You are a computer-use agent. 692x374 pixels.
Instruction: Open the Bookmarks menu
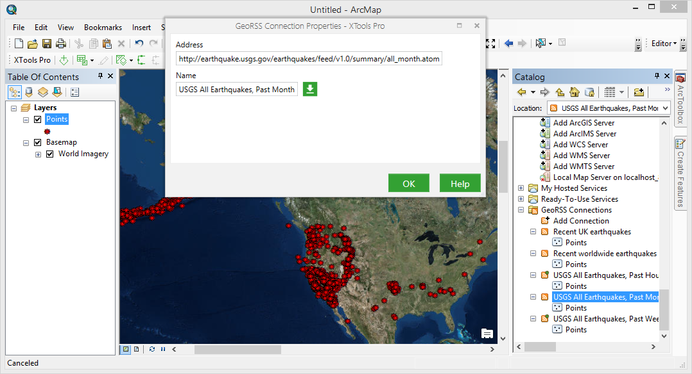(x=103, y=28)
